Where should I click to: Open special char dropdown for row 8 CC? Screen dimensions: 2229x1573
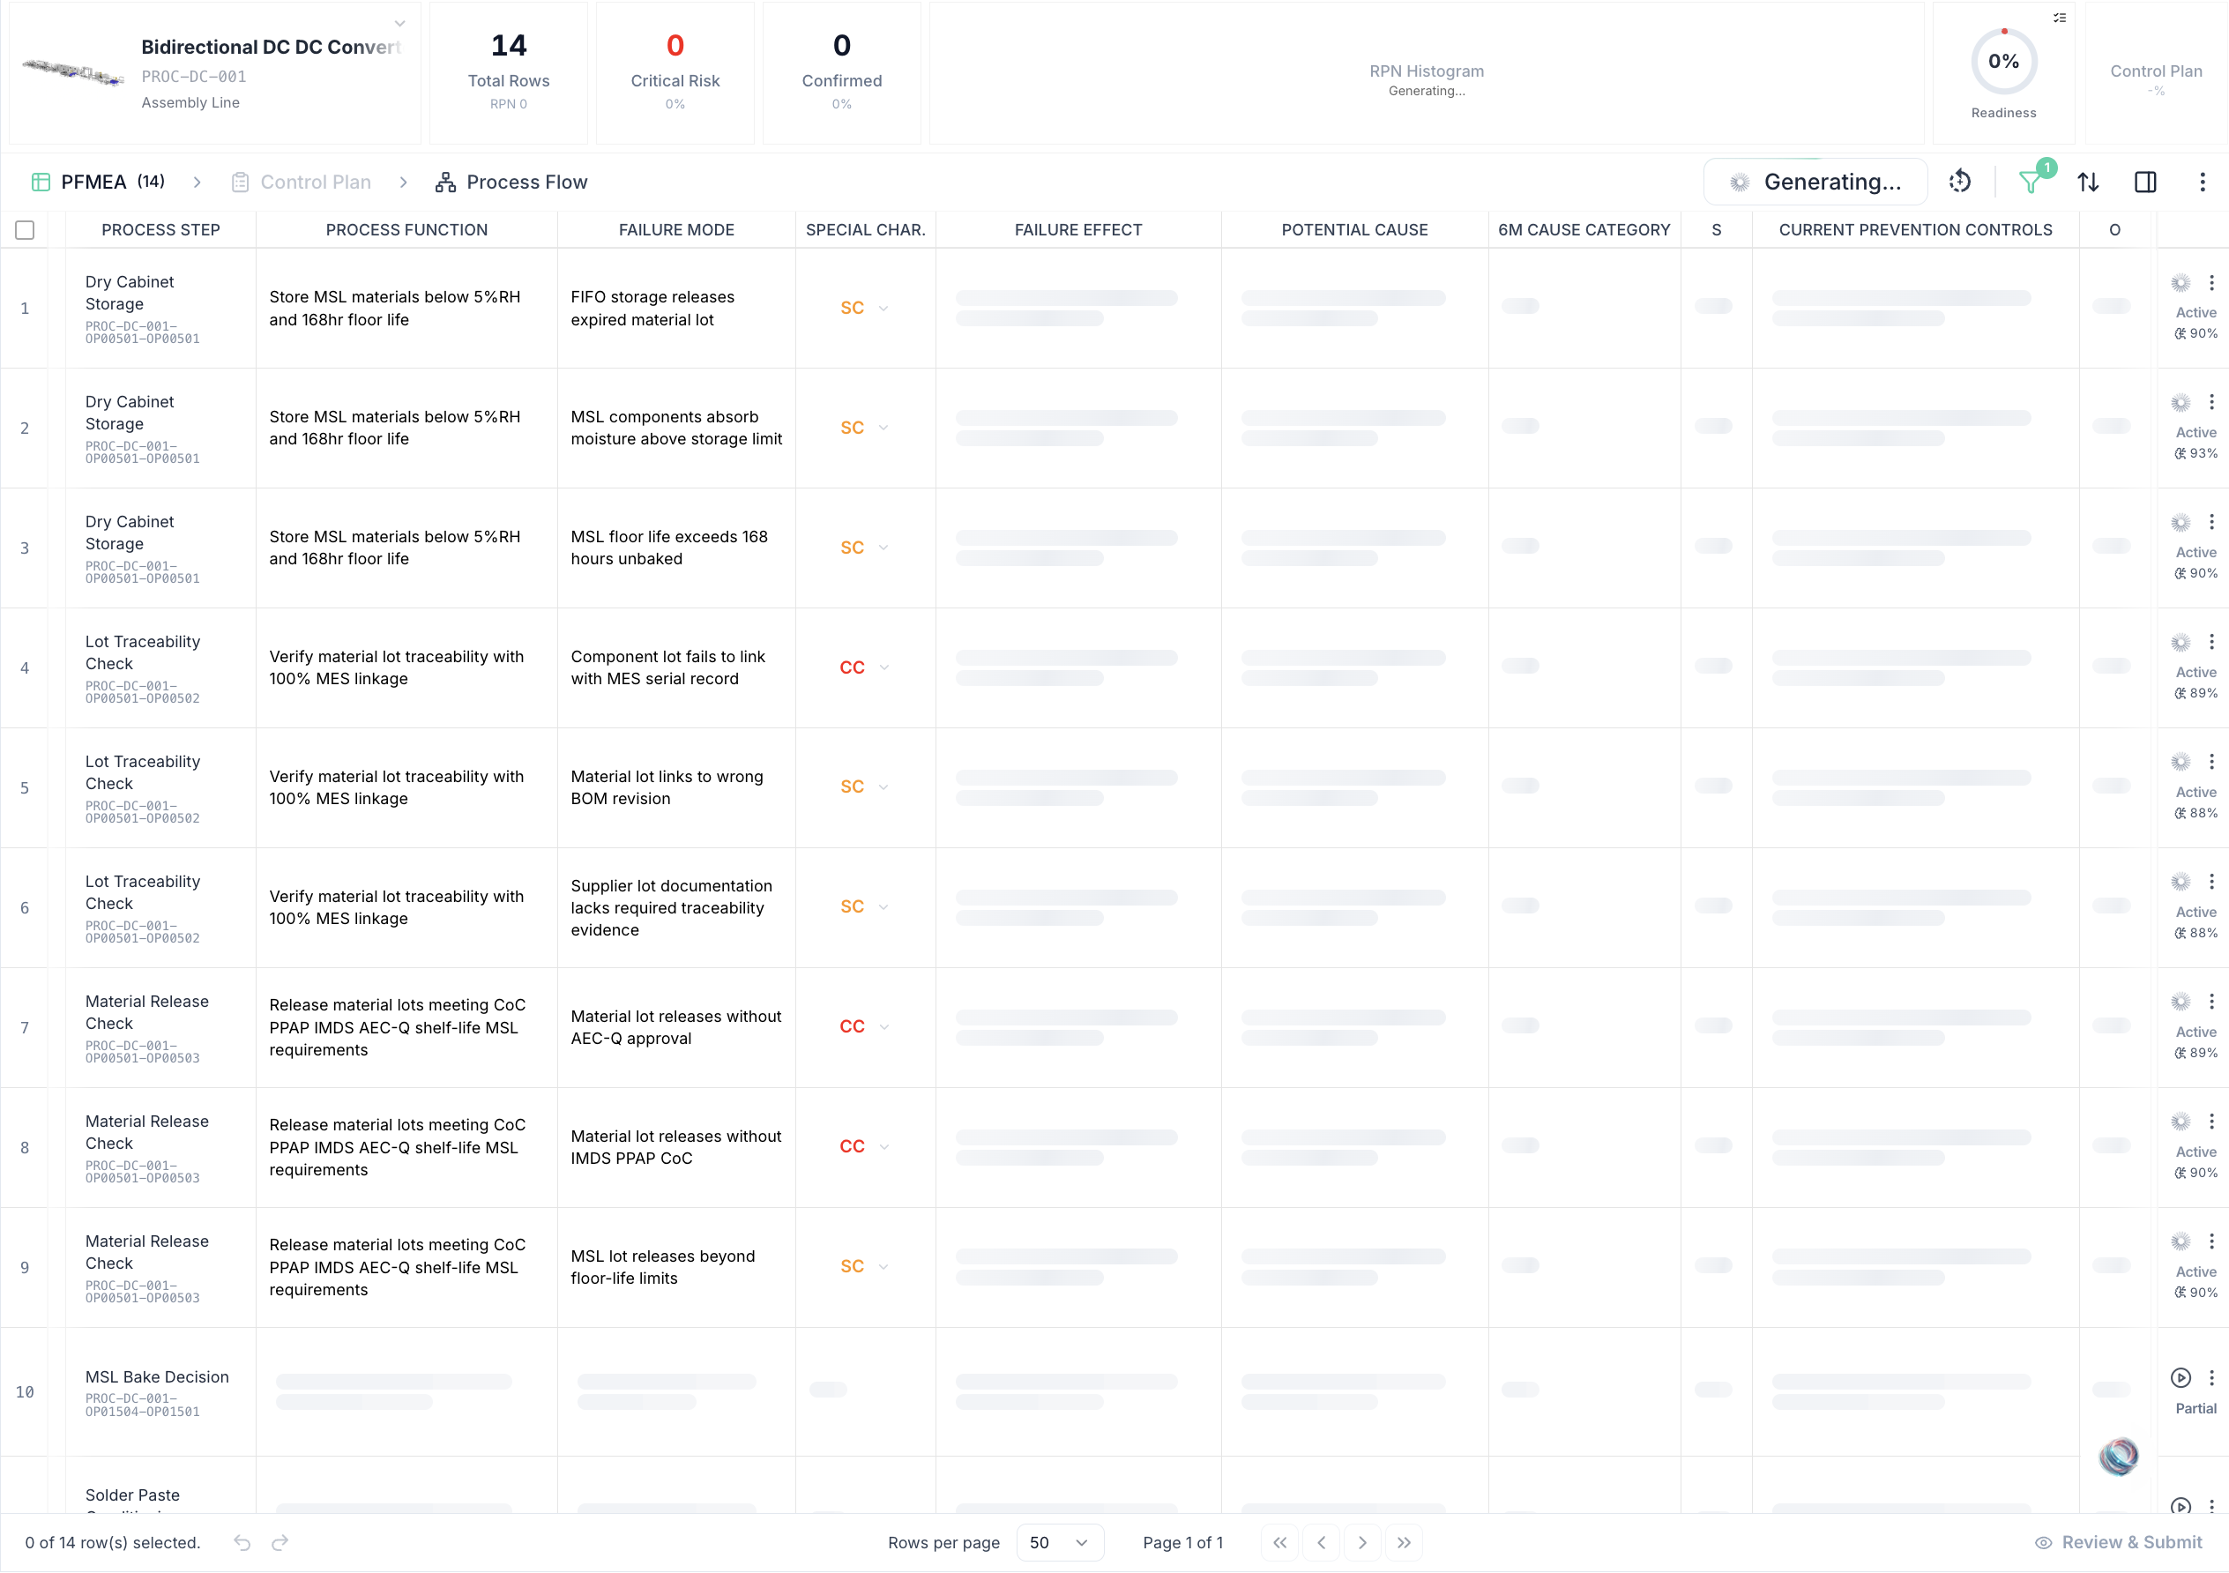(x=883, y=1147)
